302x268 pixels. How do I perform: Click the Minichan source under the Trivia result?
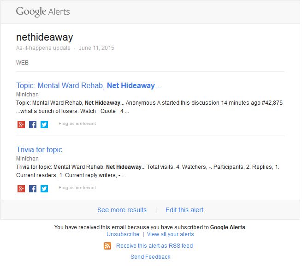click(27, 159)
